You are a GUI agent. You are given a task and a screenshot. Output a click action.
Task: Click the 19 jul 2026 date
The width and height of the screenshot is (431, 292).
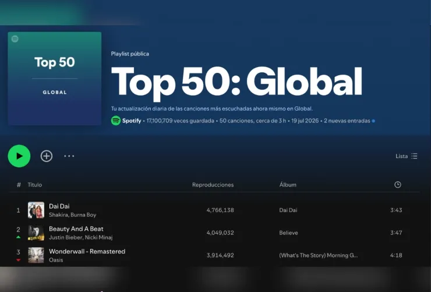point(305,121)
